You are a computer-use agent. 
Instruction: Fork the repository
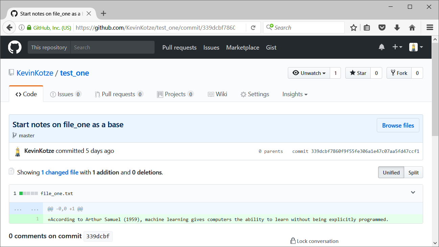point(399,73)
